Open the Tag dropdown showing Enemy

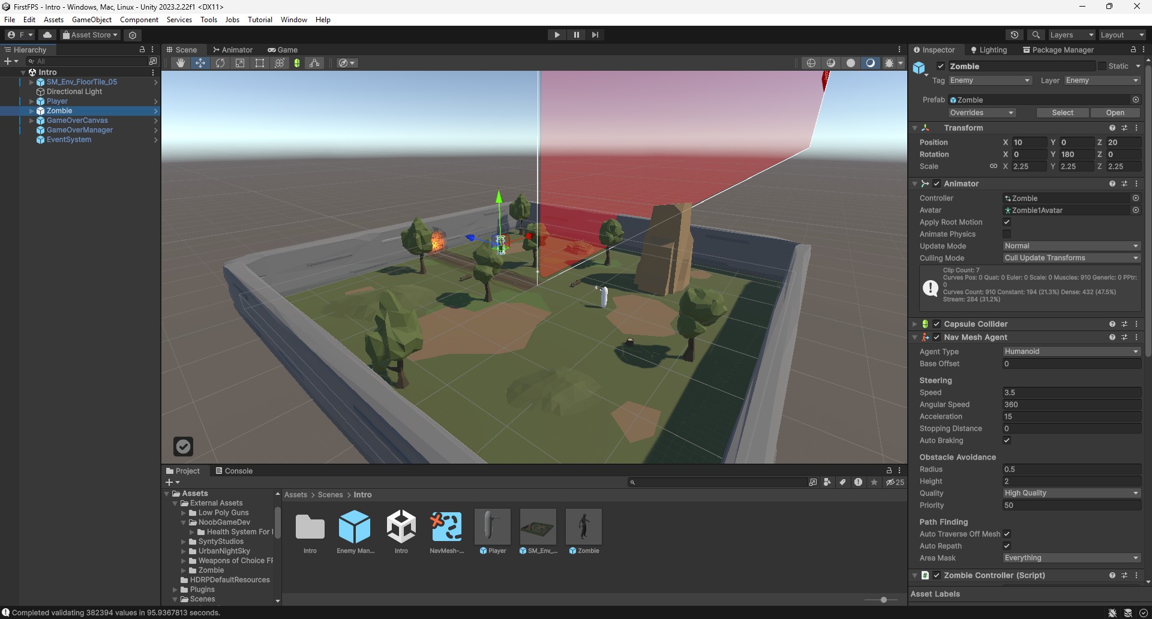click(990, 80)
